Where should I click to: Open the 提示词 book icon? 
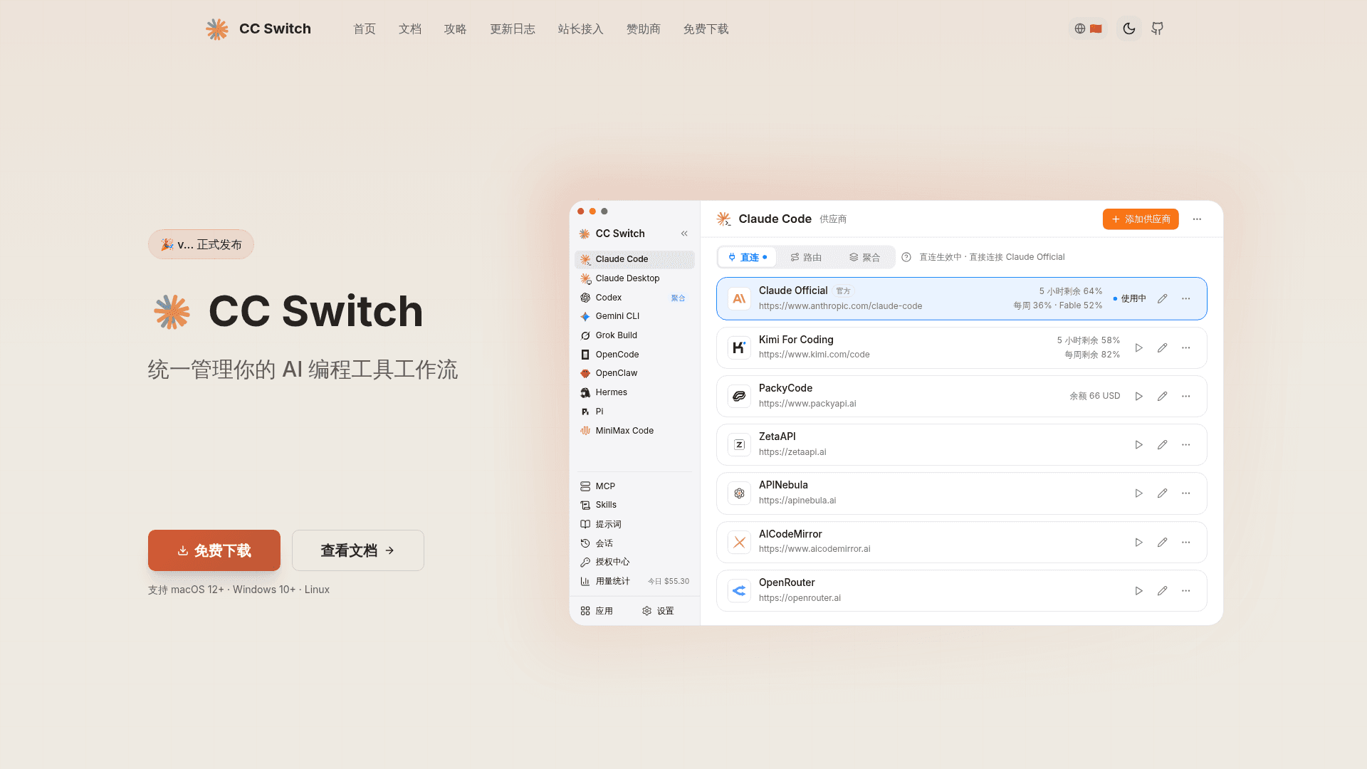point(585,524)
